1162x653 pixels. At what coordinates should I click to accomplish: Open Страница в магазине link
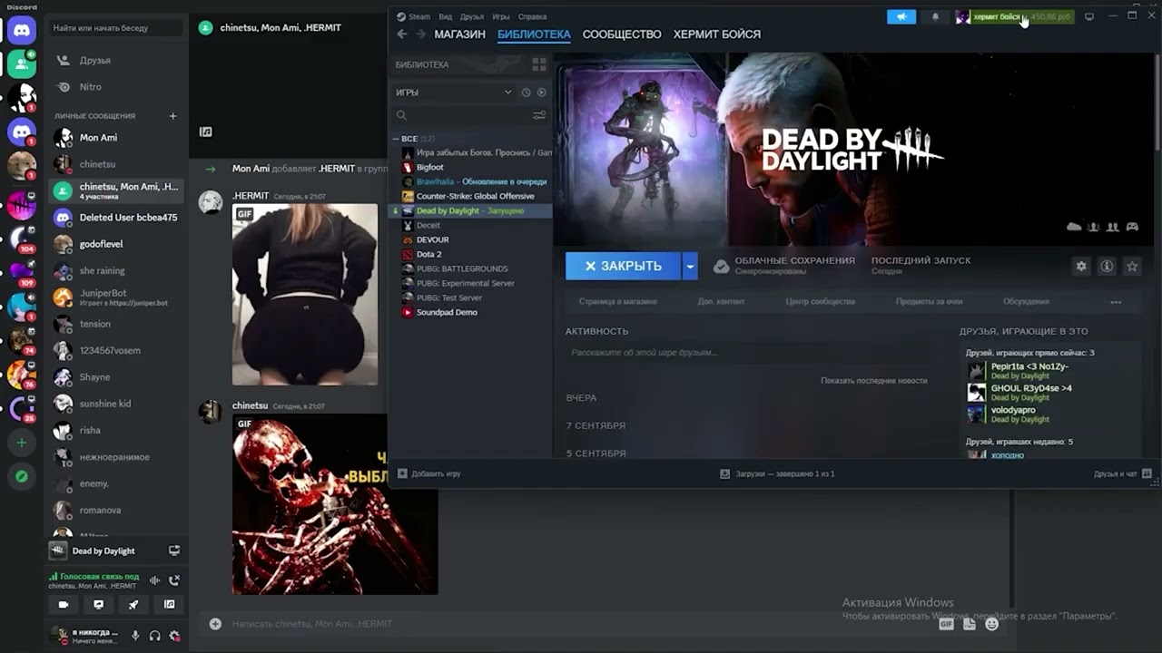pos(618,302)
